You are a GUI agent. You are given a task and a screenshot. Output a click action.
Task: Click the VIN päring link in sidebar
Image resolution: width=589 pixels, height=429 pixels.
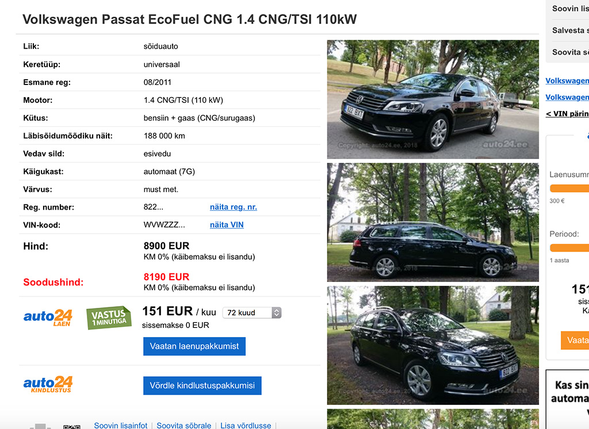tap(567, 114)
